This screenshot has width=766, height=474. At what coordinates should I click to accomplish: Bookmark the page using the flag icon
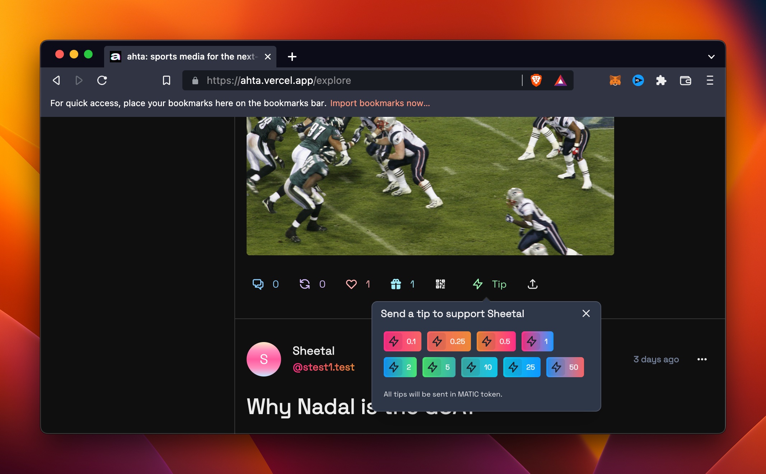click(x=166, y=80)
